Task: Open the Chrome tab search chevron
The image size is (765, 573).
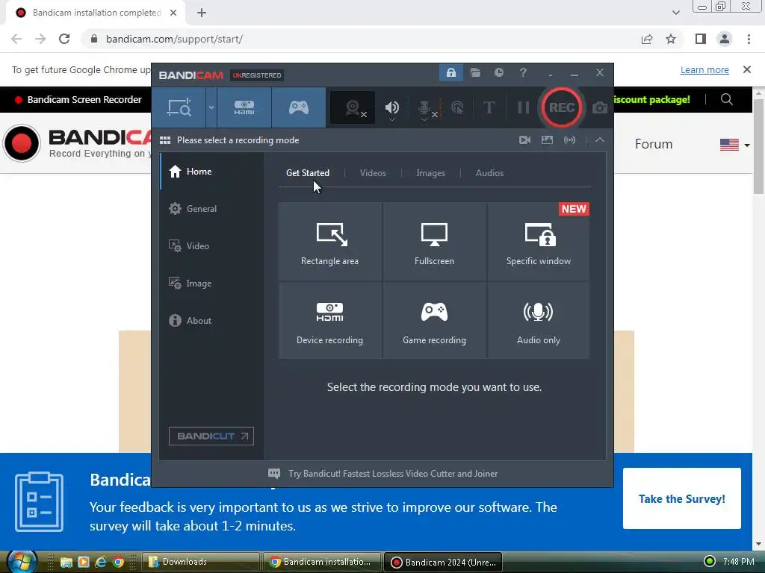Action: [x=675, y=13]
